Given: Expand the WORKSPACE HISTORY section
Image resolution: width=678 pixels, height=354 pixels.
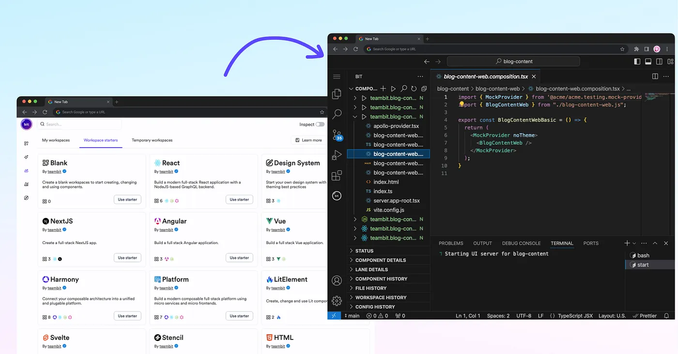Looking at the screenshot, I should pos(381,297).
